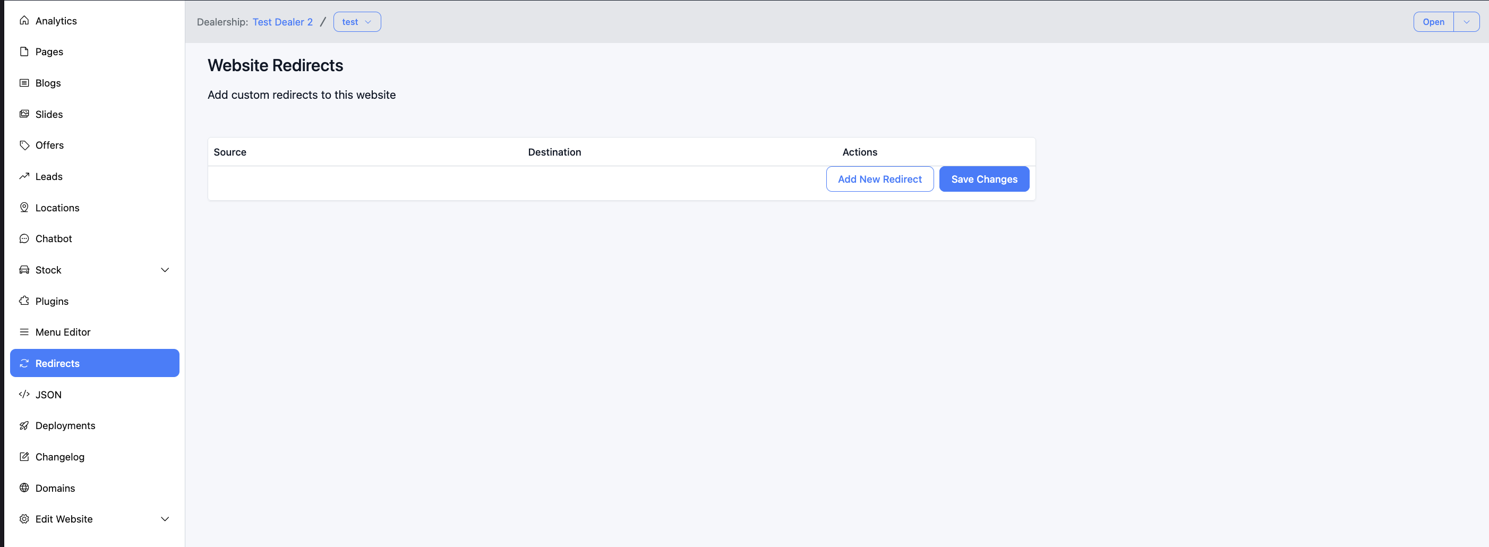Screen dimensions: 1489x547
Task: Click the Deployments rocket icon
Action: pyautogui.click(x=24, y=425)
